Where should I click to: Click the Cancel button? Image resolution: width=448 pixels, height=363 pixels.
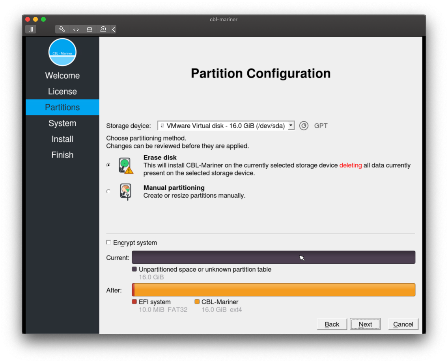pos(403,324)
